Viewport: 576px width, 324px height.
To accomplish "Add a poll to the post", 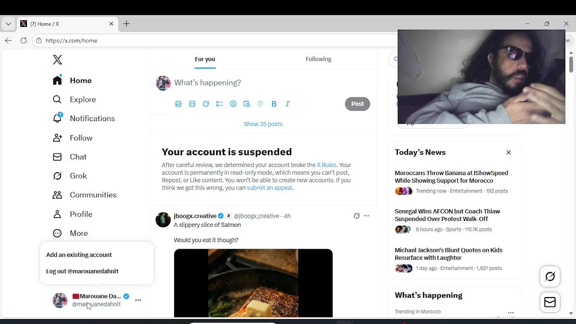I will point(219,104).
